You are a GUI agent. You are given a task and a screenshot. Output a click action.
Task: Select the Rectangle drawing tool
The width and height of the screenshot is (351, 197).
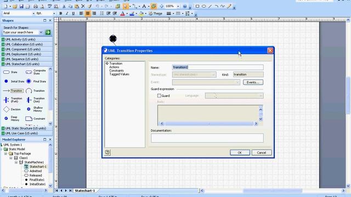[197, 6]
